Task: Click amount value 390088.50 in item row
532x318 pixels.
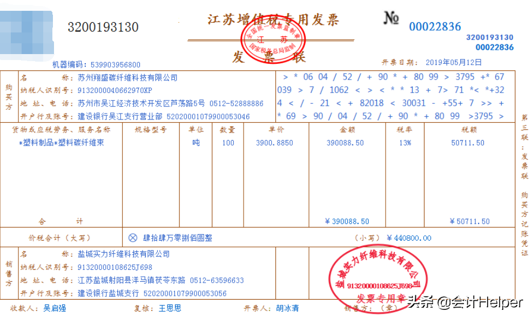Action: (x=345, y=143)
